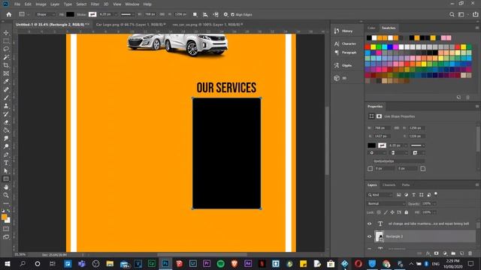Hide the Rectangle 2 layer

(369, 236)
